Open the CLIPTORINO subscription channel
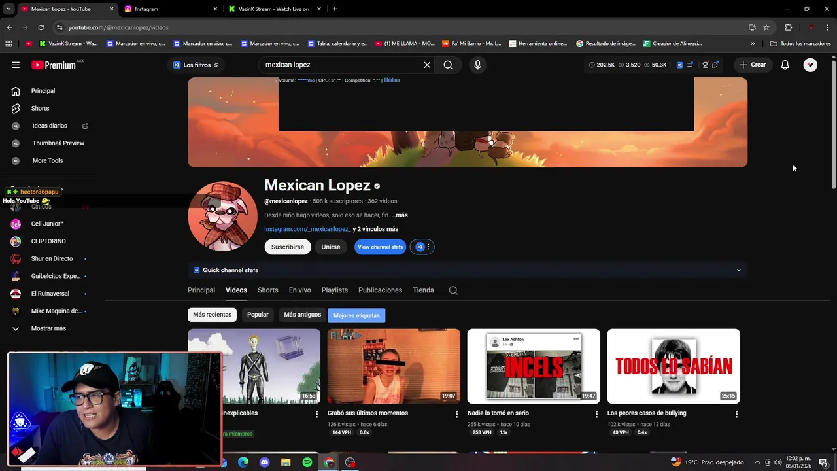 tap(50, 241)
